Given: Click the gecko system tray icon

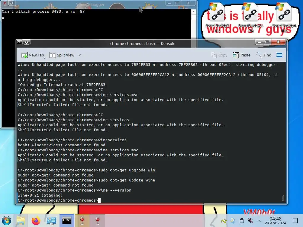Looking at the screenshot, I should click(x=224, y=220).
